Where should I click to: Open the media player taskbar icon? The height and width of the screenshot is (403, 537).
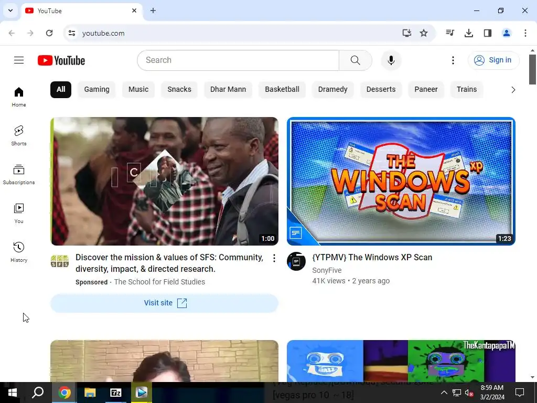click(x=142, y=393)
